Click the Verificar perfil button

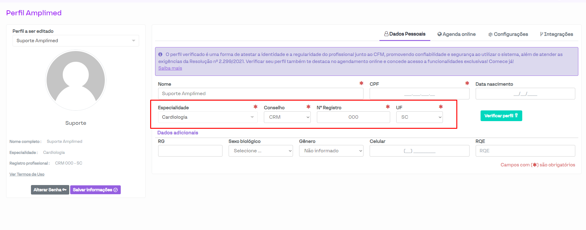click(501, 116)
